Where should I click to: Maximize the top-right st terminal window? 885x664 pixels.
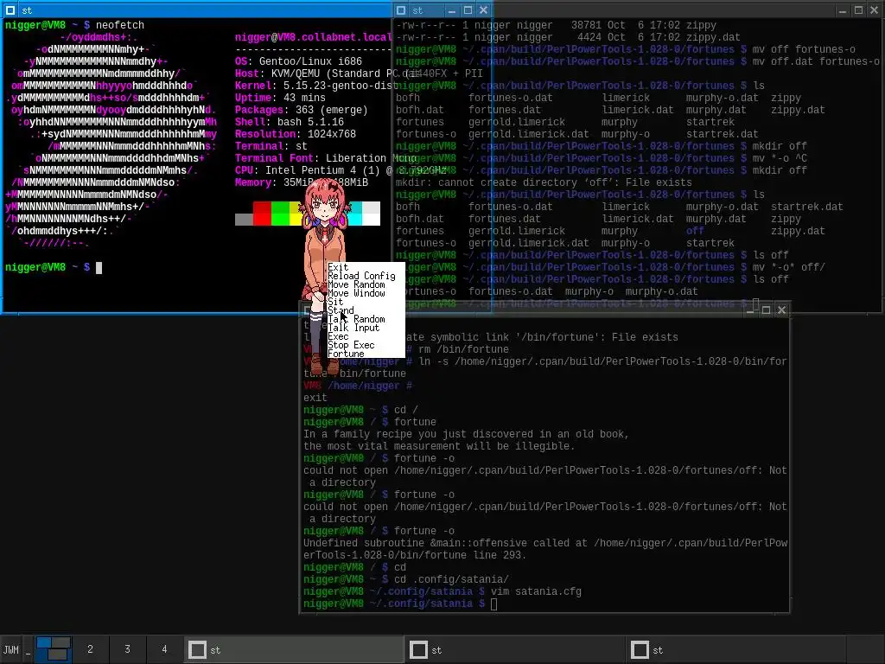[x=858, y=10]
